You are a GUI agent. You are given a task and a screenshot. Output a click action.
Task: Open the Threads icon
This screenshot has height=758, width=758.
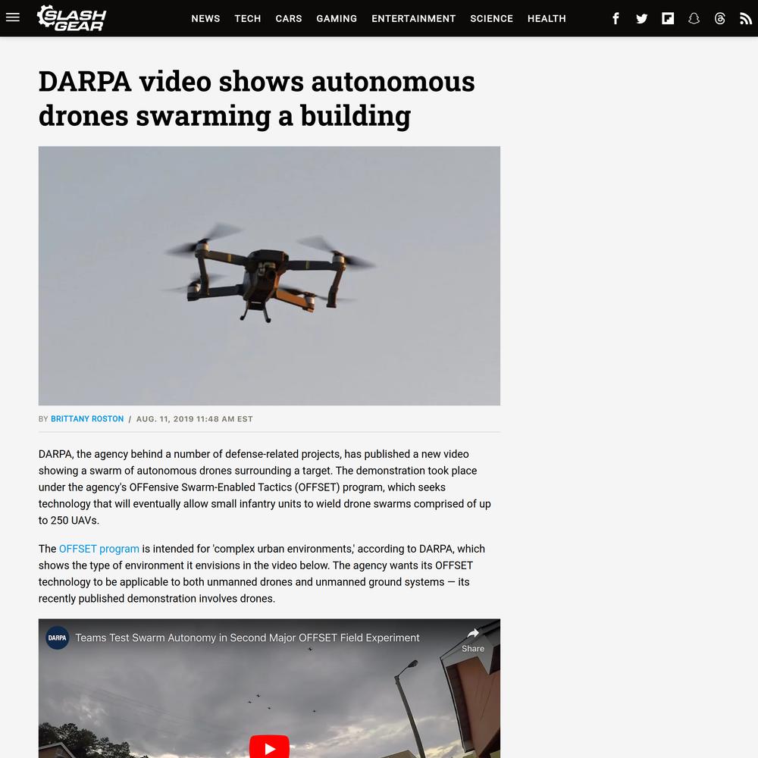click(x=720, y=18)
